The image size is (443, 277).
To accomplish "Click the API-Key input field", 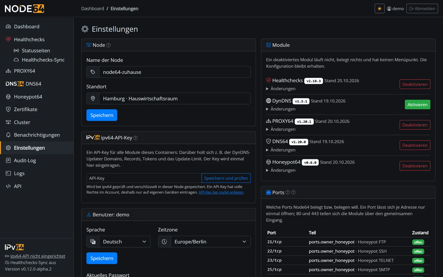I will pos(144,178).
